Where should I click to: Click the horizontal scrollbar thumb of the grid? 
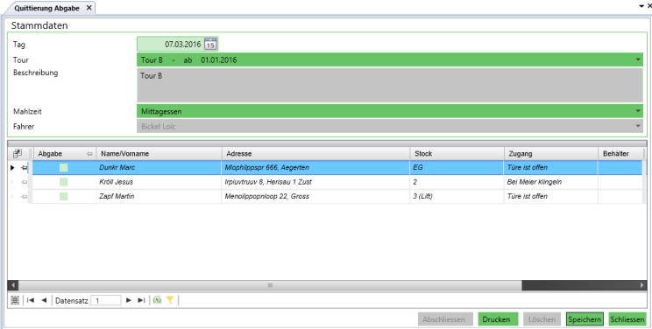coord(270,285)
